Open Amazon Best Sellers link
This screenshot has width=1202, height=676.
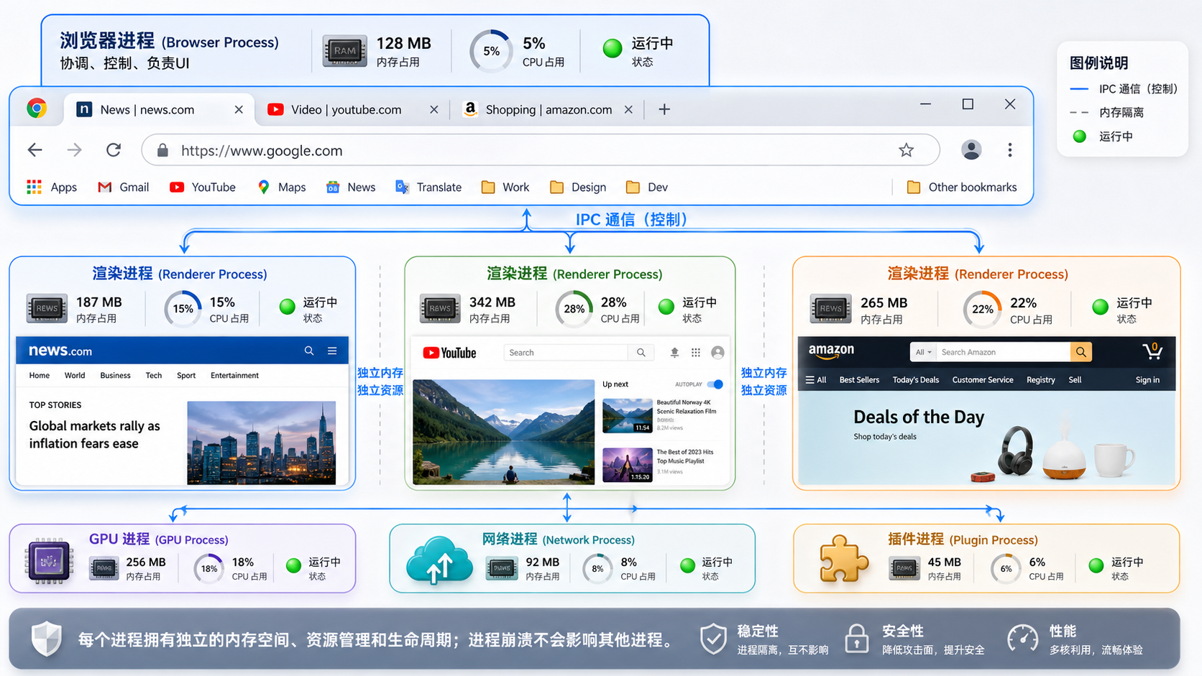859,380
